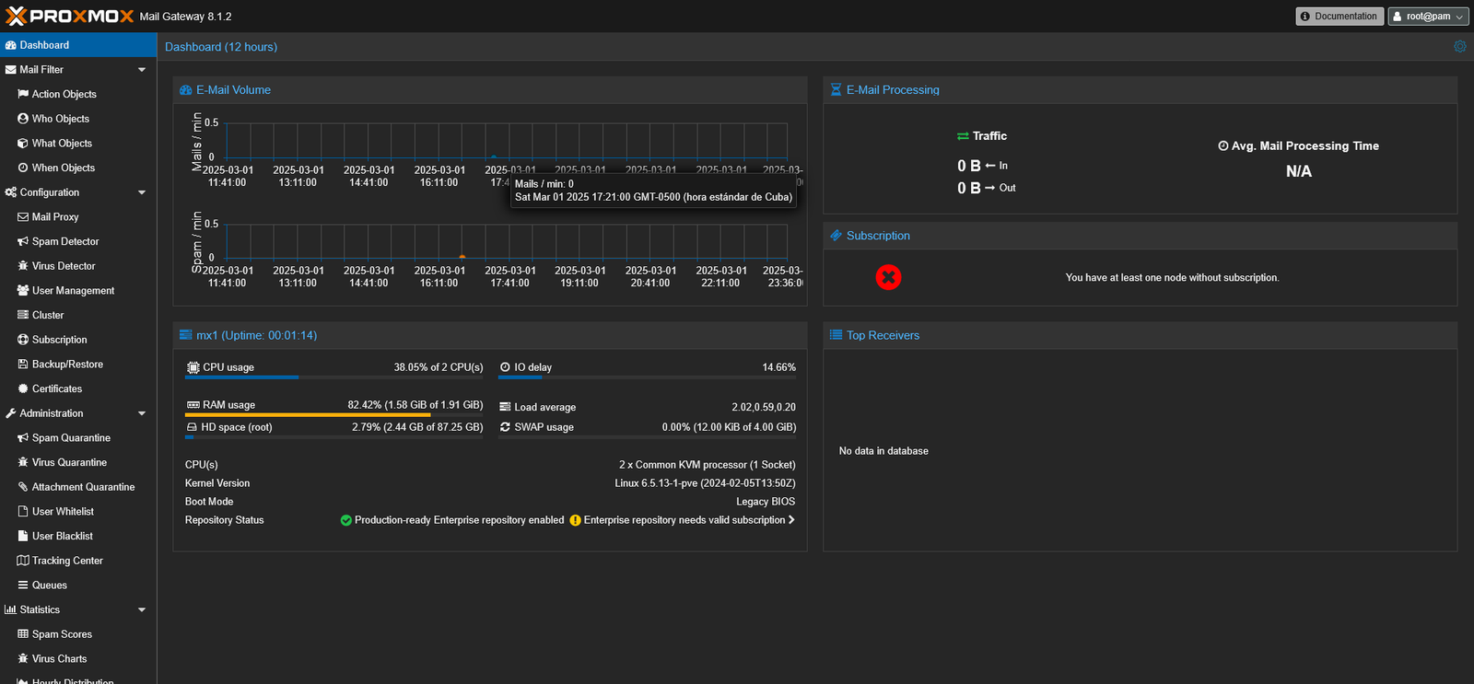Click the Attachment Quarantine paperclip icon
Screen dimensions: 1474x684
point(23,487)
